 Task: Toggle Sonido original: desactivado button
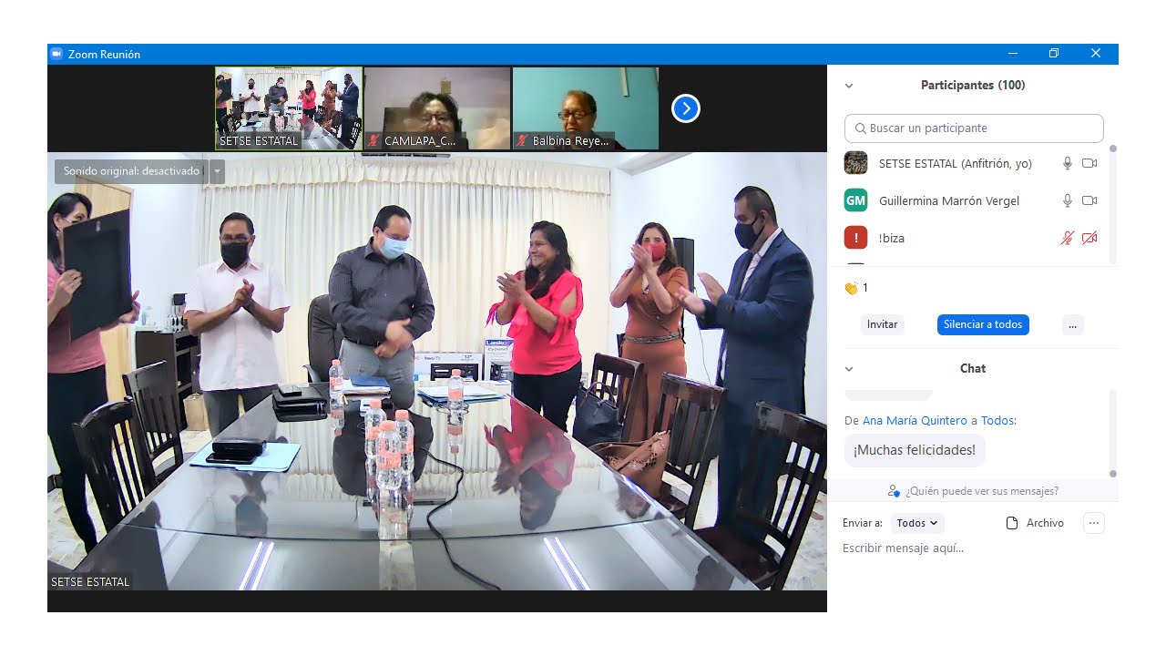(131, 171)
